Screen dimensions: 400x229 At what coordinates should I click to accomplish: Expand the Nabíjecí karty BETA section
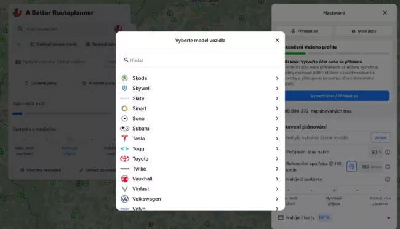tap(388, 217)
